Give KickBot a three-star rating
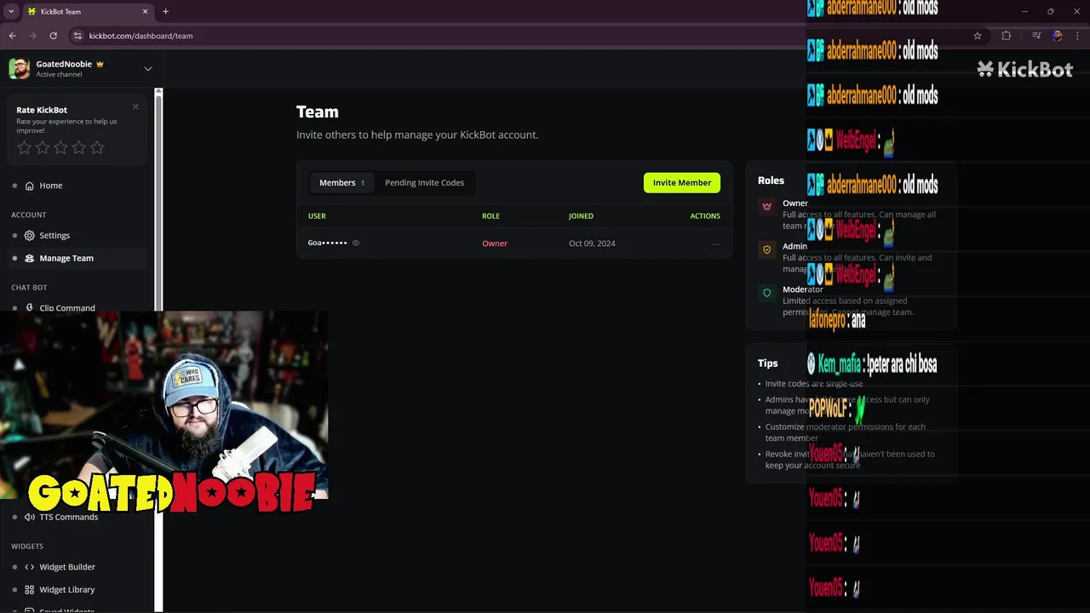 point(60,148)
